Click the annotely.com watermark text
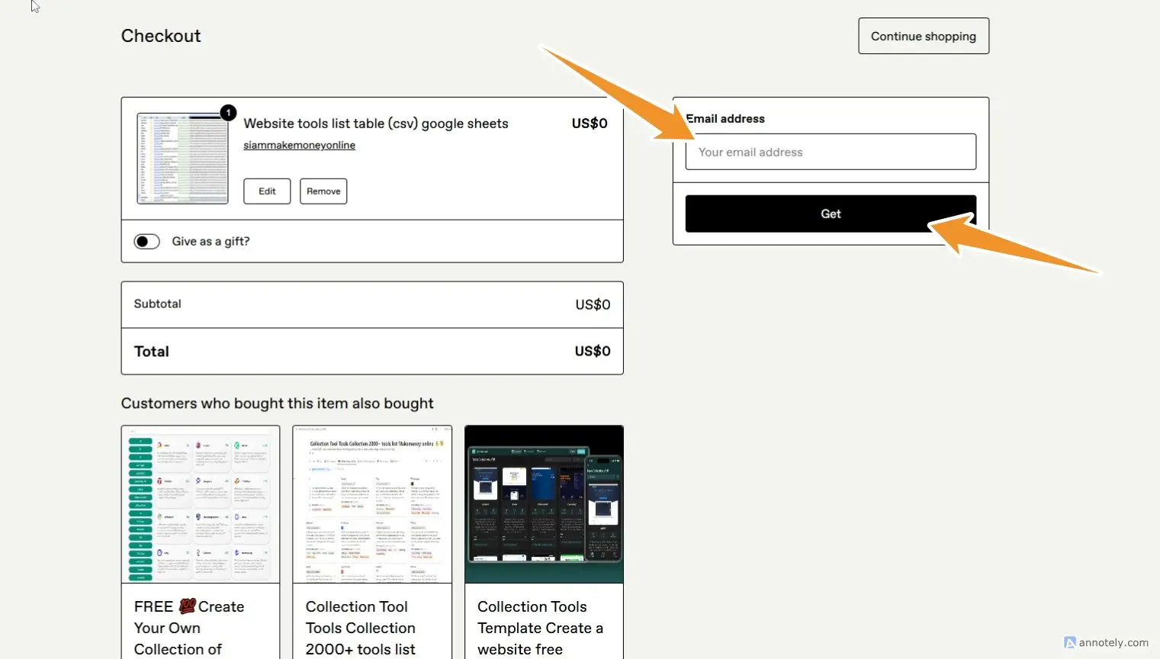 pyautogui.click(x=1113, y=643)
